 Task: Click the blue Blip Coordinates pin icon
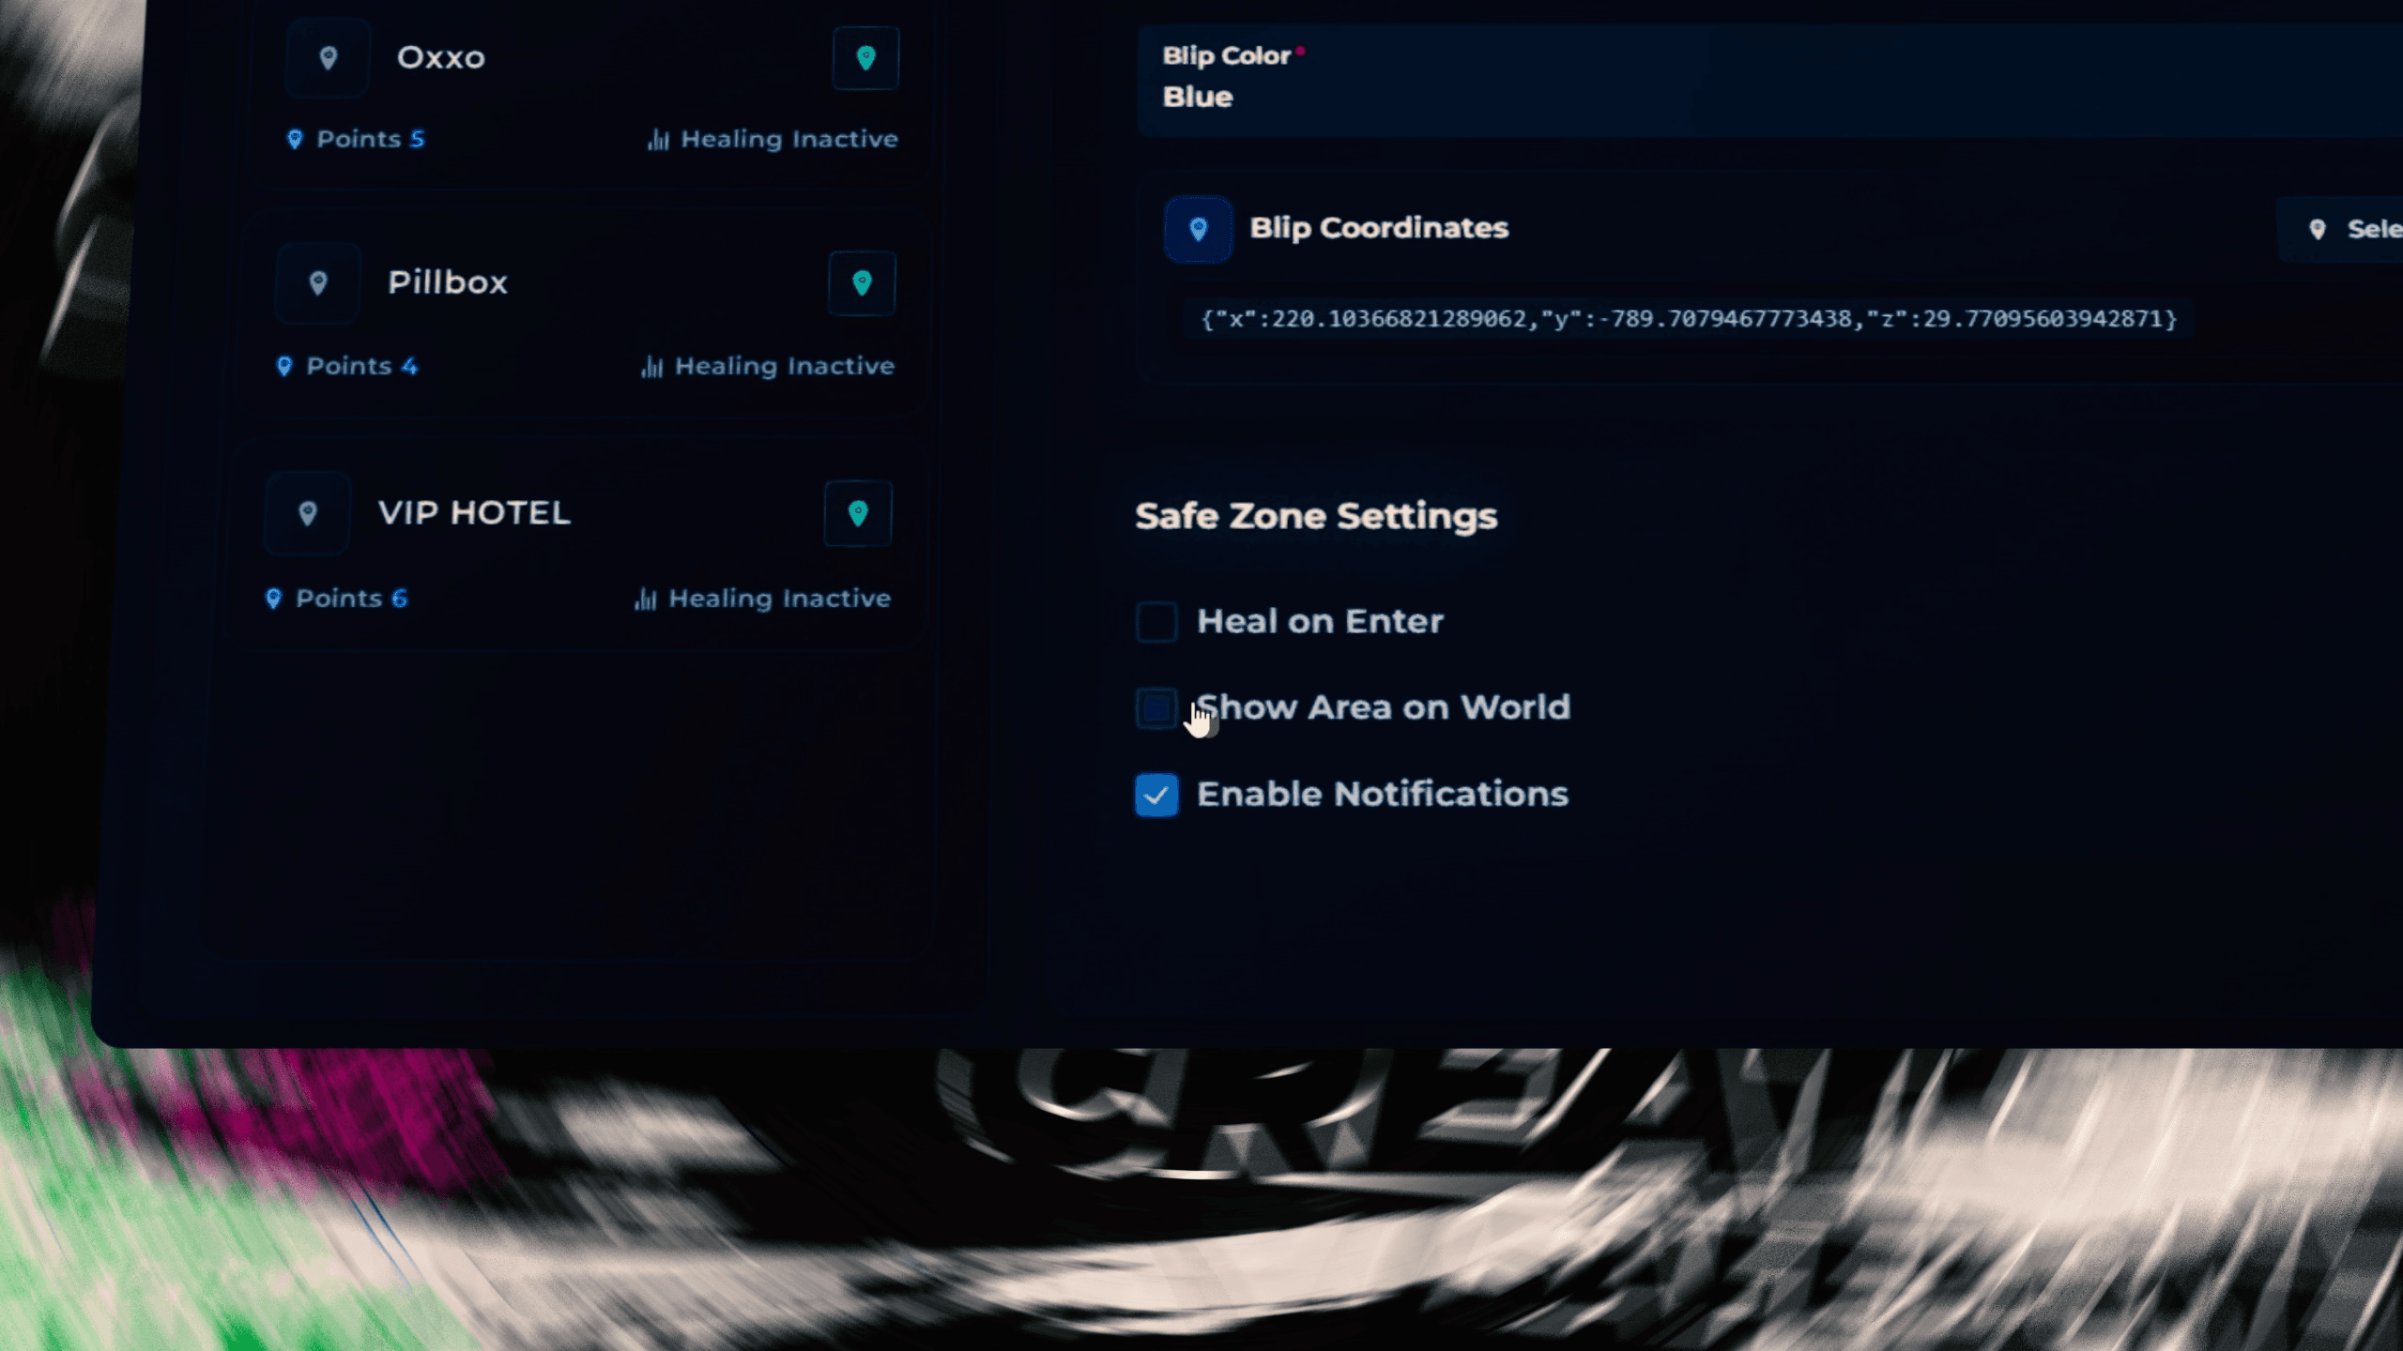[x=1197, y=228]
